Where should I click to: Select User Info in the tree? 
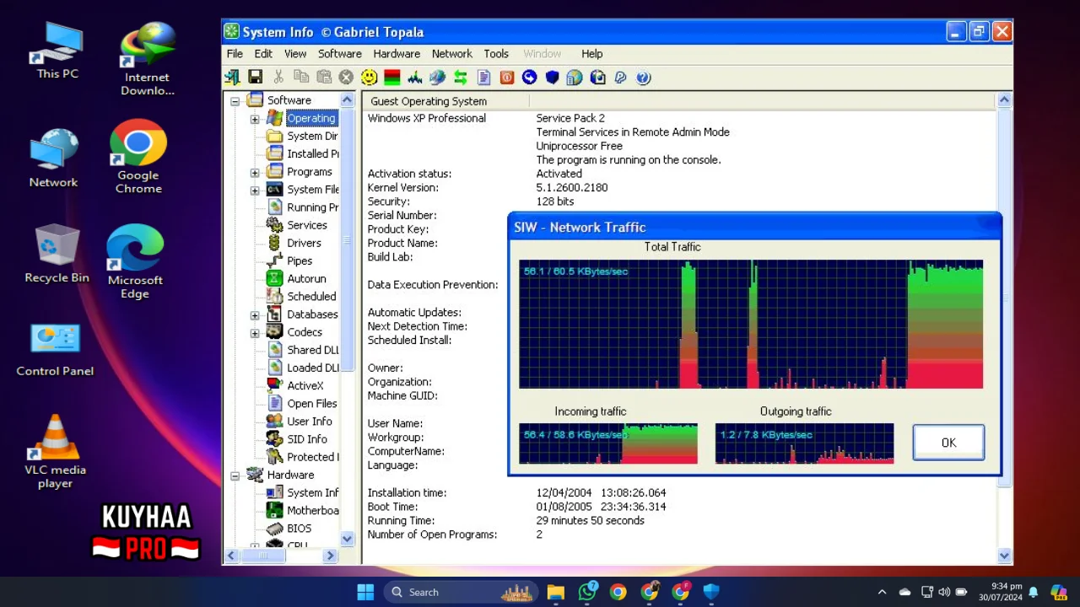(309, 421)
